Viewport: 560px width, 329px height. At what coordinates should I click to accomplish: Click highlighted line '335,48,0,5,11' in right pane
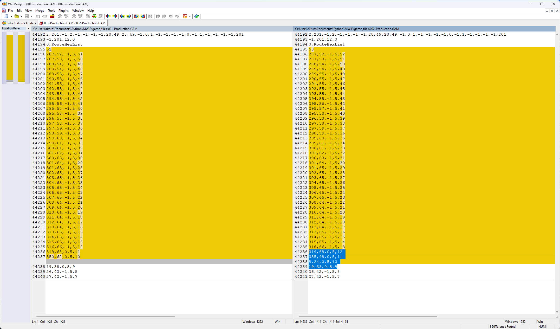pos(325,257)
